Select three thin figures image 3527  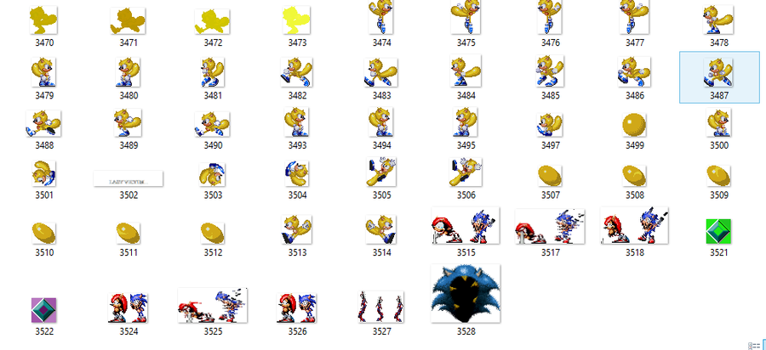pyautogui.click(x=381, y=307)
